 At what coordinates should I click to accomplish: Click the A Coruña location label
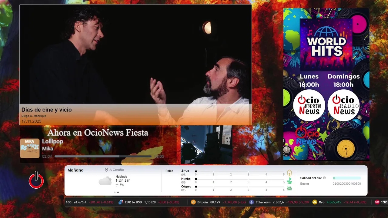click(x=117, y=170)
